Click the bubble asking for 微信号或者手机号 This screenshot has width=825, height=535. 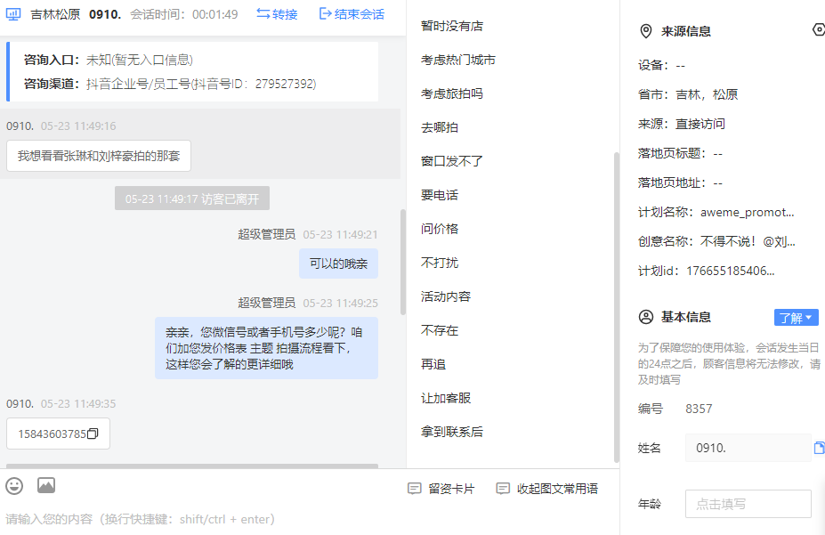[266, 348]
